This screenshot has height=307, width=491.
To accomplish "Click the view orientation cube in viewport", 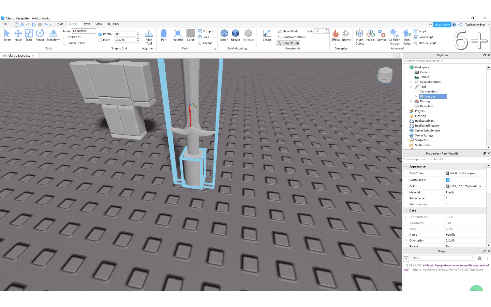I will tap(385, 75).
